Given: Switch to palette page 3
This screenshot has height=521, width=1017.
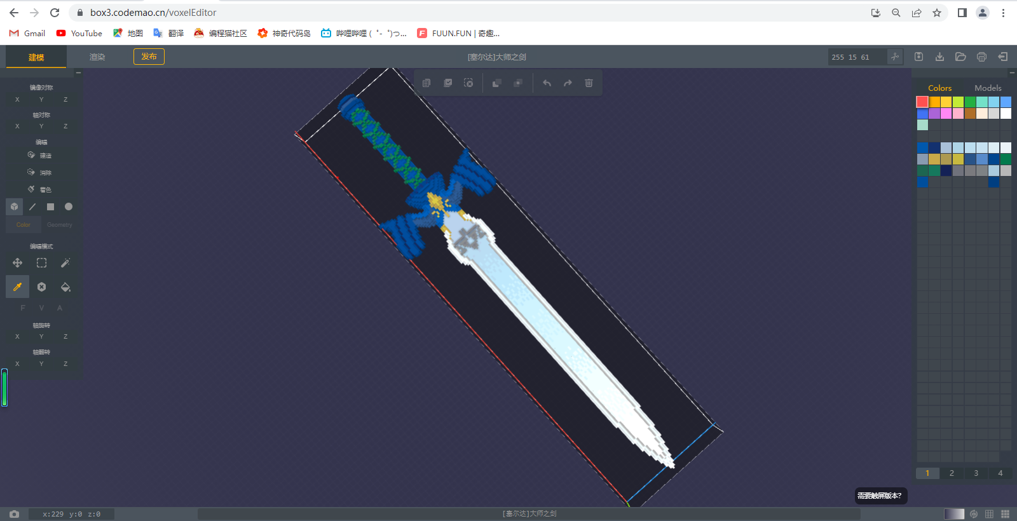Looking at the screenshot, I should click(976, 473).
